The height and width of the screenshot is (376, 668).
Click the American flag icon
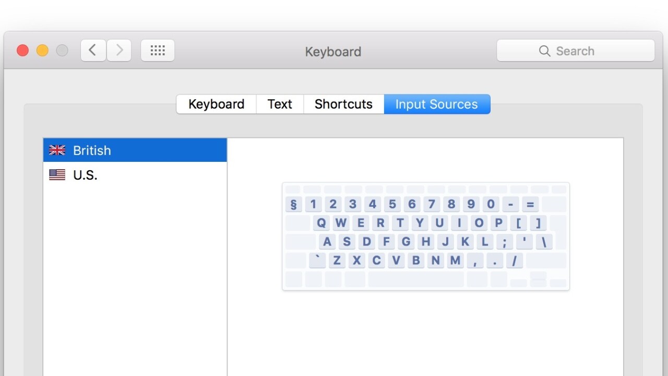click(x=57, y=175)
